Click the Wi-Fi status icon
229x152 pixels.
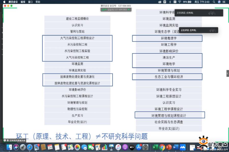[179, 2]
